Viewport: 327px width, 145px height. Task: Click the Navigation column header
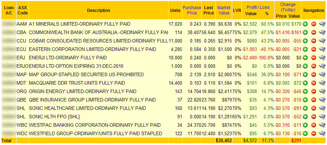(x=314, y=11)
